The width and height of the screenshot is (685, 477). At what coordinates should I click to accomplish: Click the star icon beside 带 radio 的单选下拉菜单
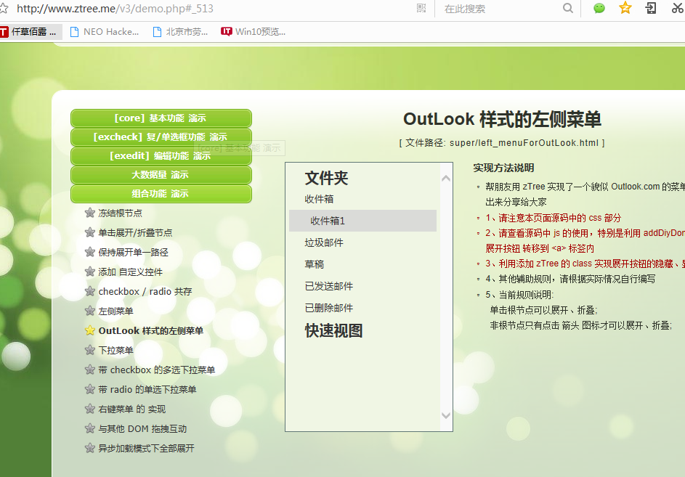[x=90, y=389]
